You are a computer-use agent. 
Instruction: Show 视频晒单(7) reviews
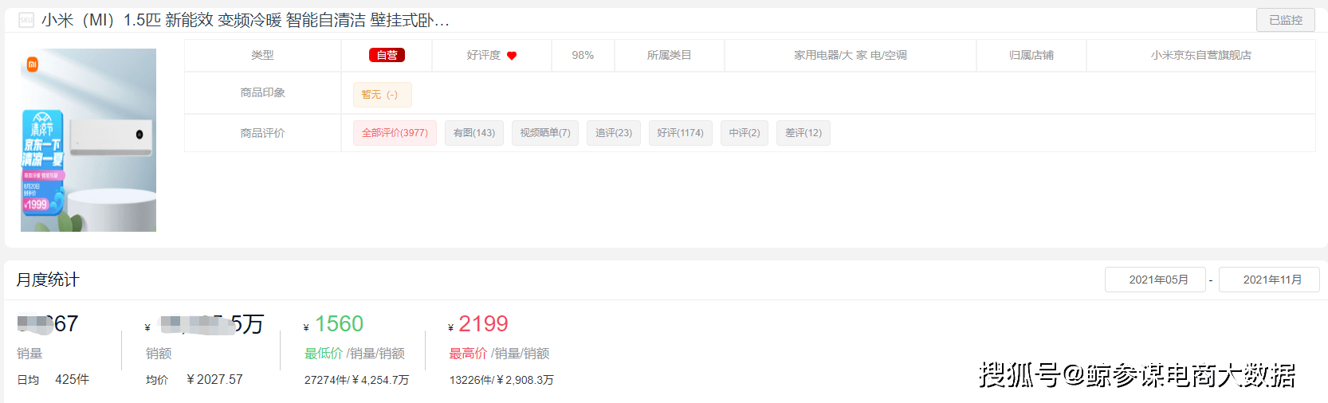click(x=545, y=133)
